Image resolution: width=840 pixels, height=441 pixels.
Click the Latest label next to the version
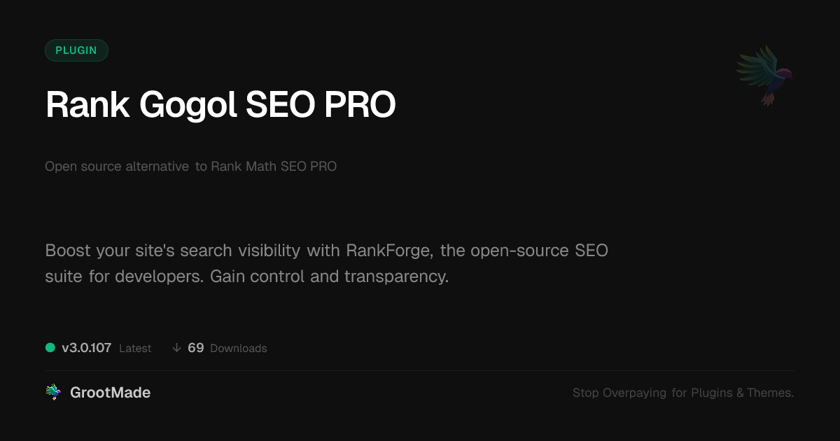(x=135, y=349)
